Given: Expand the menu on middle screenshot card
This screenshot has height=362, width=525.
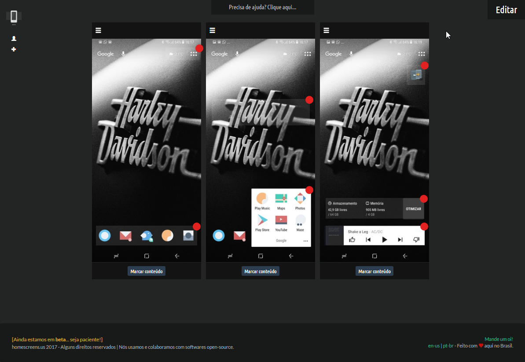Looking at the screenshot, I should (x=212, y=30).
